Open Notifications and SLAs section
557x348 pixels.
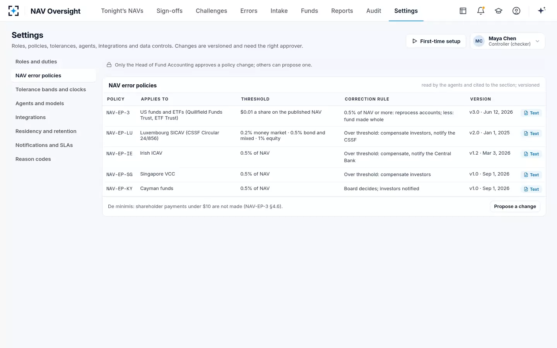coord(53,145)
